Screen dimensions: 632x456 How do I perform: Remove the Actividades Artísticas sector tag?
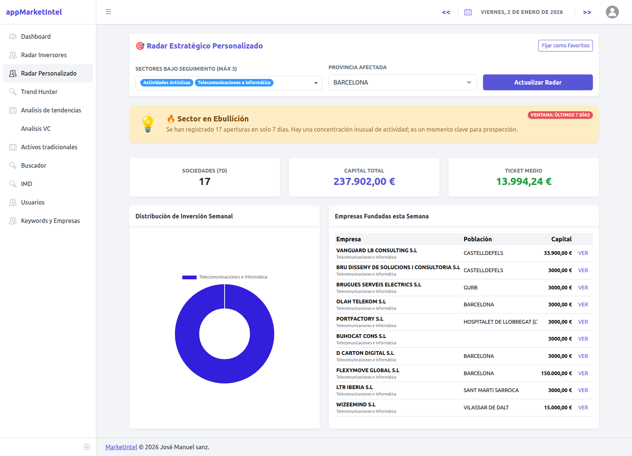click(166, 82)
